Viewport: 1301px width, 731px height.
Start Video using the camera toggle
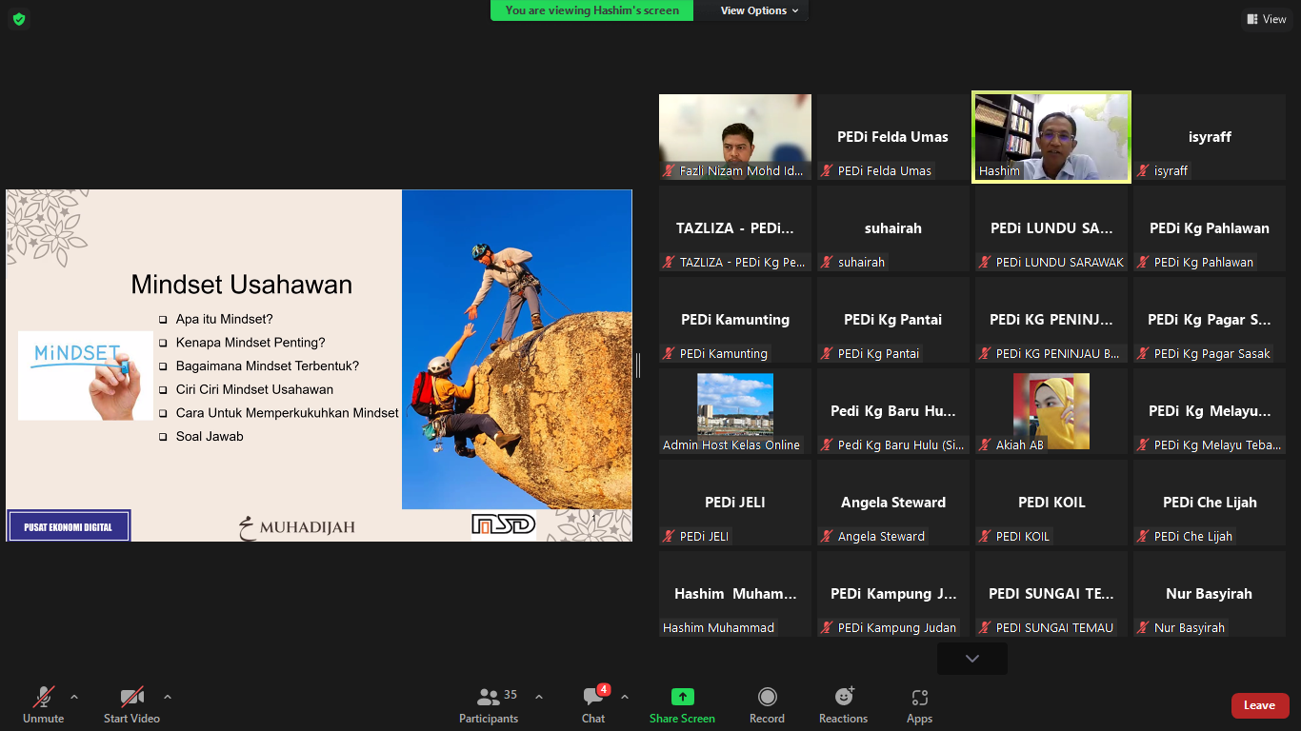click(x=131, y=705)
